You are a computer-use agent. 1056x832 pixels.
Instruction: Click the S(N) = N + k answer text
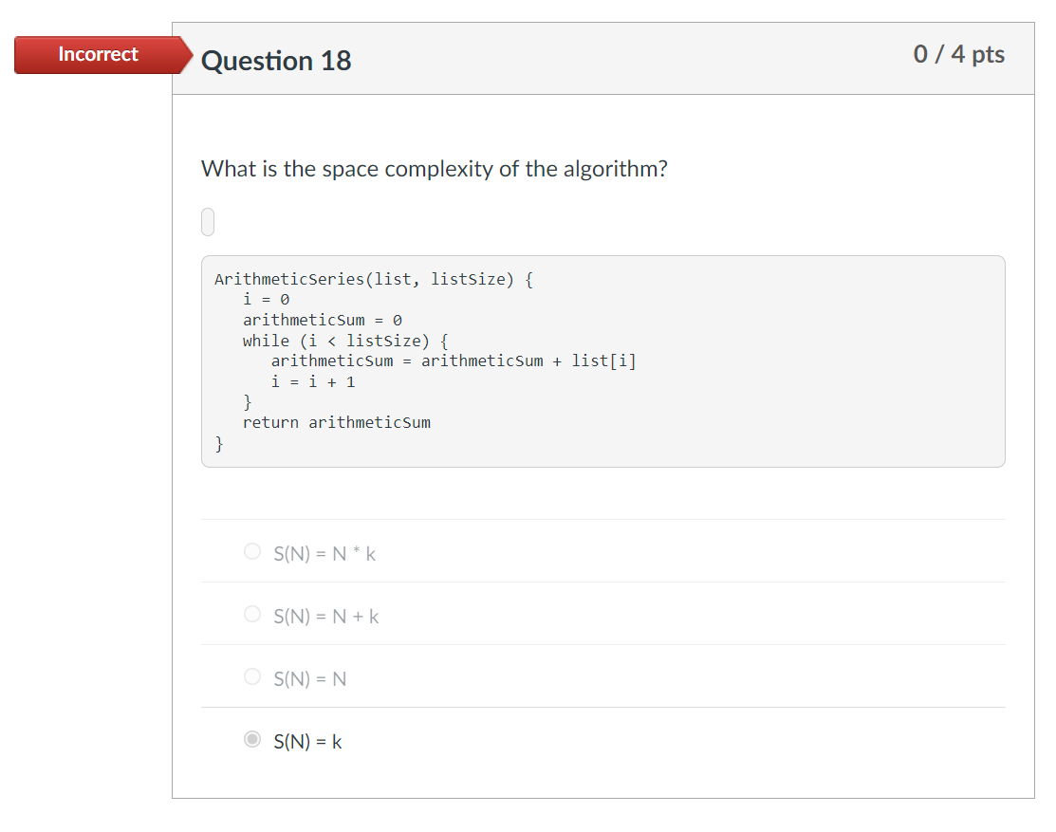click(325, 616)
